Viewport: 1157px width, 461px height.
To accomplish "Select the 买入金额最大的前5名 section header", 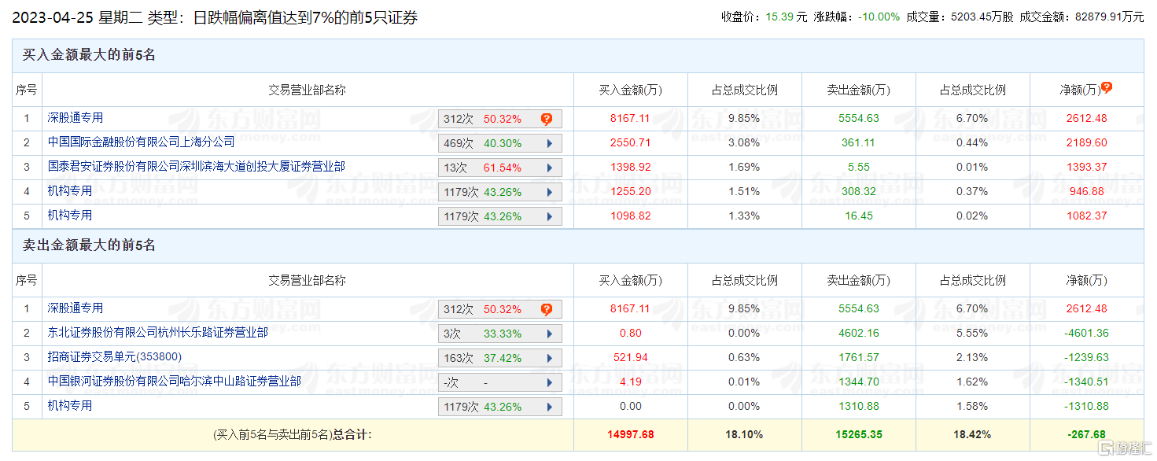I will (578, 56).
